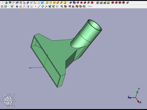
Task: Select the MultiTransform tool
Action: 108,2
